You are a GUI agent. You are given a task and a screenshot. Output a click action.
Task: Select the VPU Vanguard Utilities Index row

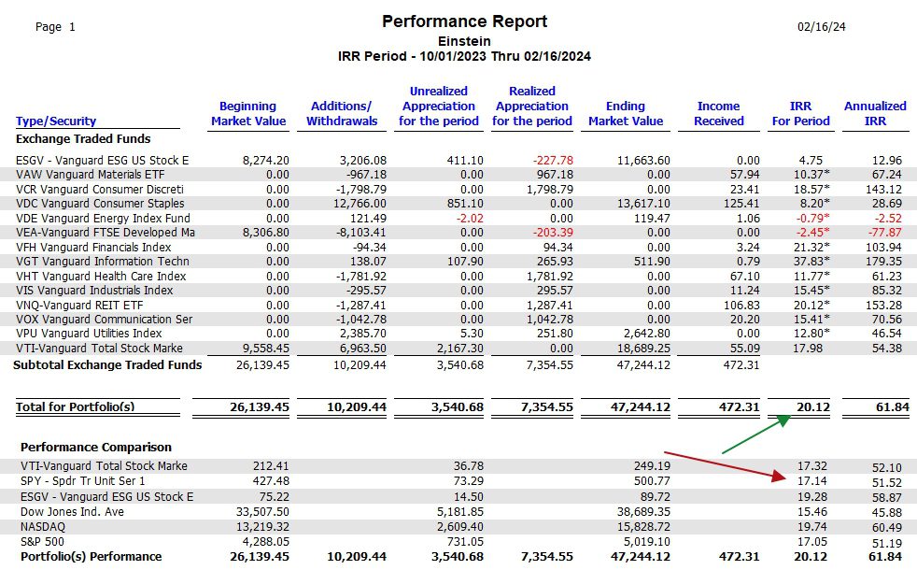pos(458,333)
